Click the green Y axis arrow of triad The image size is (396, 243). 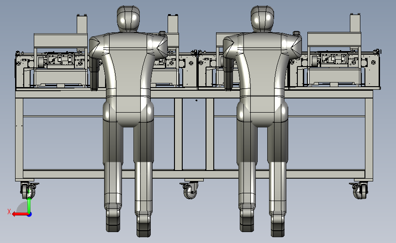click(29, 206)
